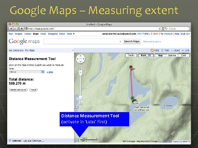Viewport: 198px width, 148px height.
Task: Click the address bar showing maps.google.com
Action: tap(93, 29)
